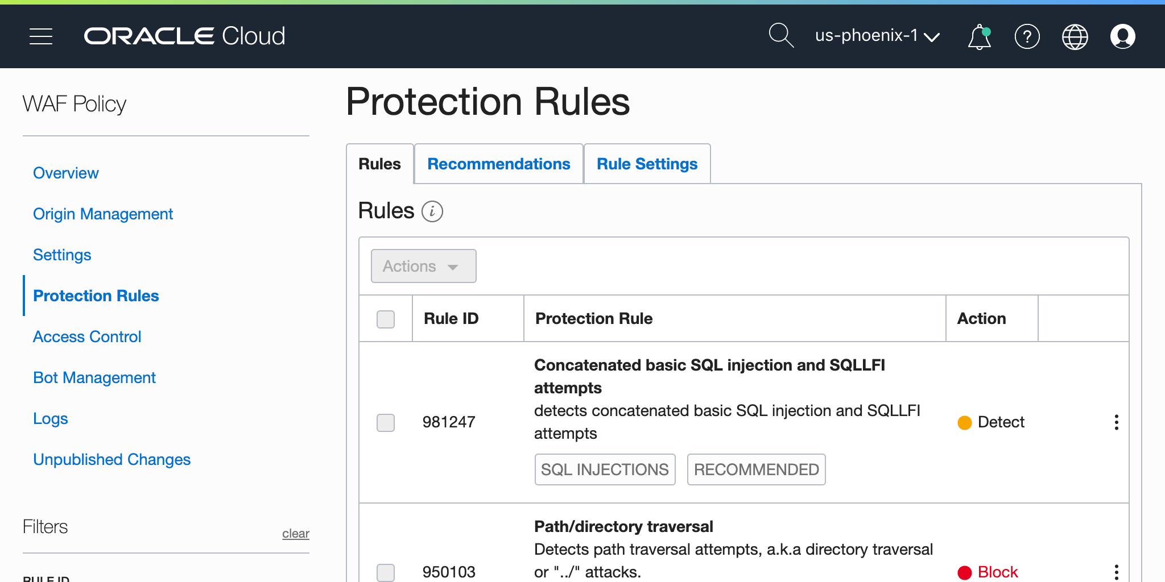The width and height of the screenshot is (1165, 582).
Task: Switch to the Recommendations tab
Action: coord(498,164)
